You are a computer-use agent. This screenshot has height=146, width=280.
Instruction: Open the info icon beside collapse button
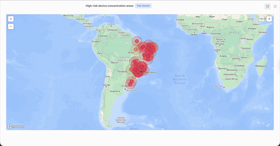(x=275, y=6)
